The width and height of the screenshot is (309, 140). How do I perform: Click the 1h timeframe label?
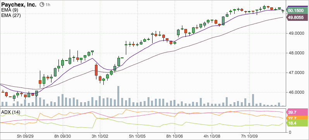tap(48, 5)
